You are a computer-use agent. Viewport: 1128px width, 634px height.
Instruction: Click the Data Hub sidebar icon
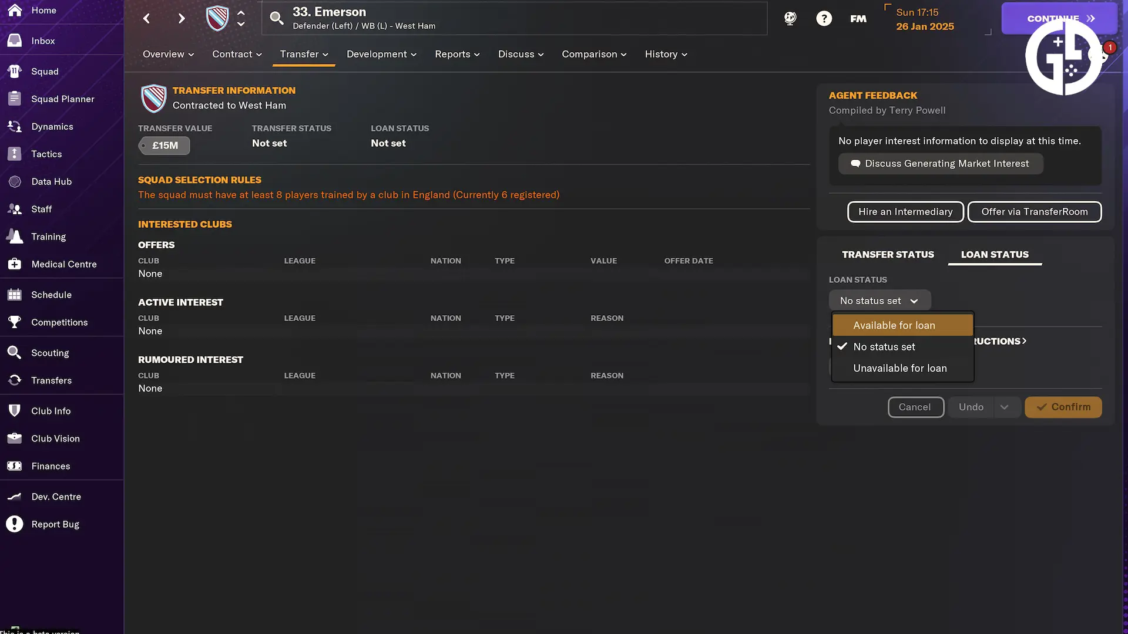(x=15, y=181)
